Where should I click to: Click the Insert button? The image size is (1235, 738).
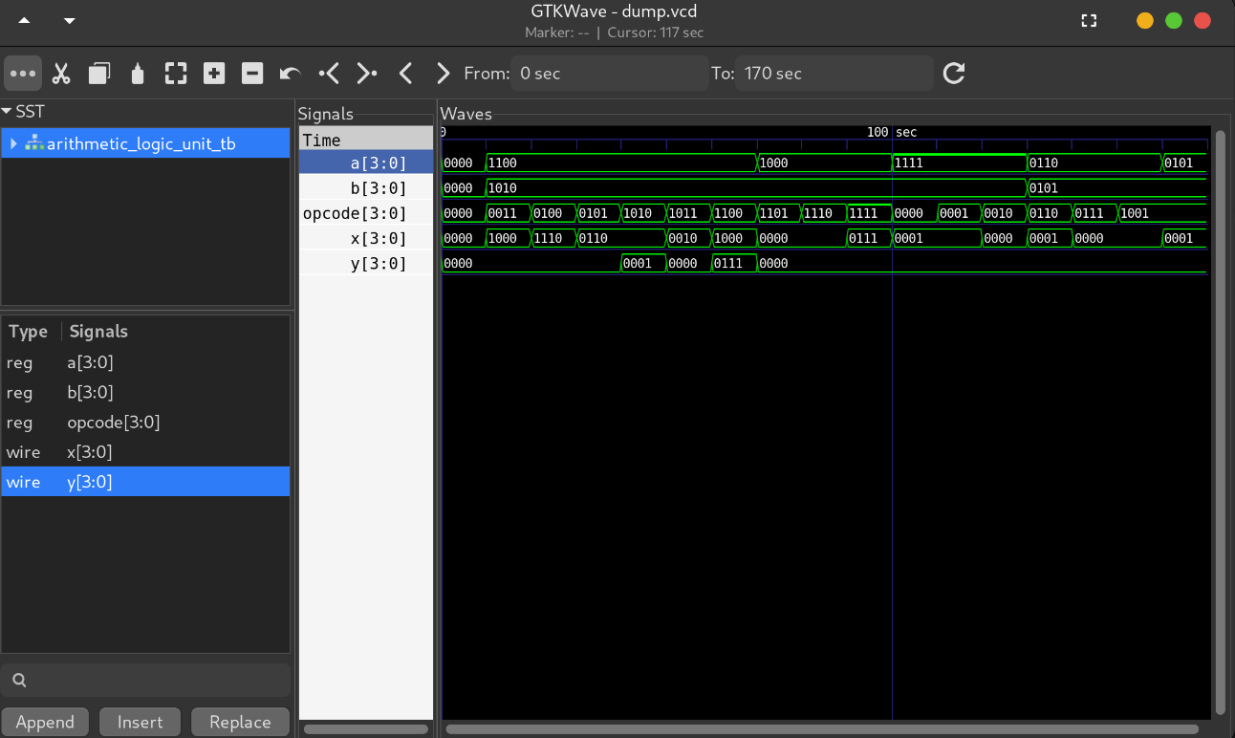140,722
